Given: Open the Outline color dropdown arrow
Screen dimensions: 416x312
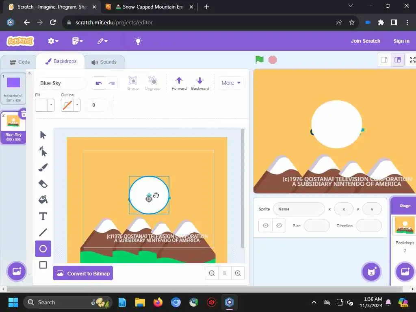Looking at the screenshot, I should (77, 105).
